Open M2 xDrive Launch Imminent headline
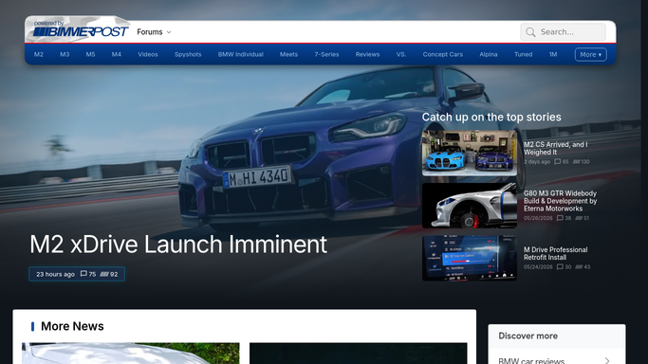 [178, 244]
